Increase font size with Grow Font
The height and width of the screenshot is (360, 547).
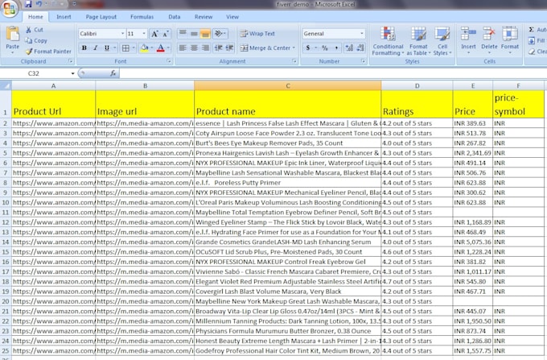(x=154, y=34)
